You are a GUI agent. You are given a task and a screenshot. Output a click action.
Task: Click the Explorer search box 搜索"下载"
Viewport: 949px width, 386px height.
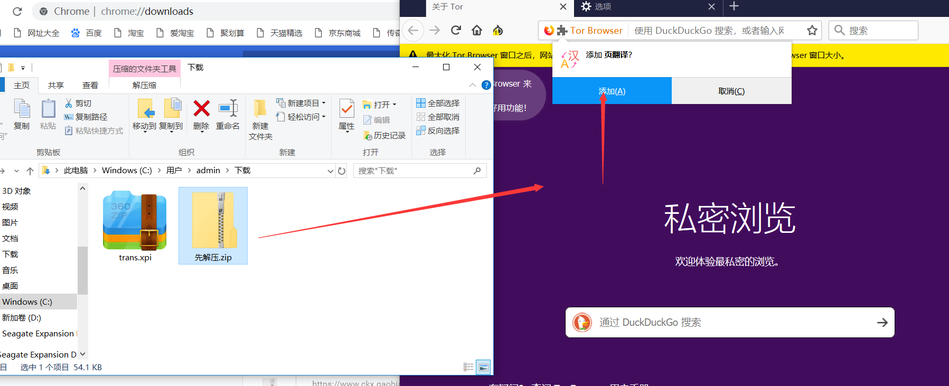point(420,171)
